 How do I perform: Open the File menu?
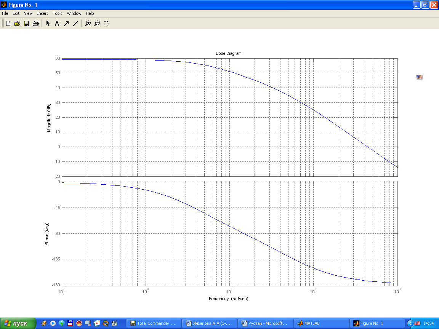[x=5, y=13]
